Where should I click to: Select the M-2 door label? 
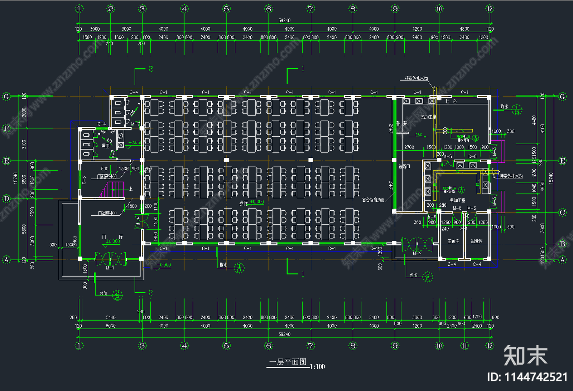[x=417, y=254]
